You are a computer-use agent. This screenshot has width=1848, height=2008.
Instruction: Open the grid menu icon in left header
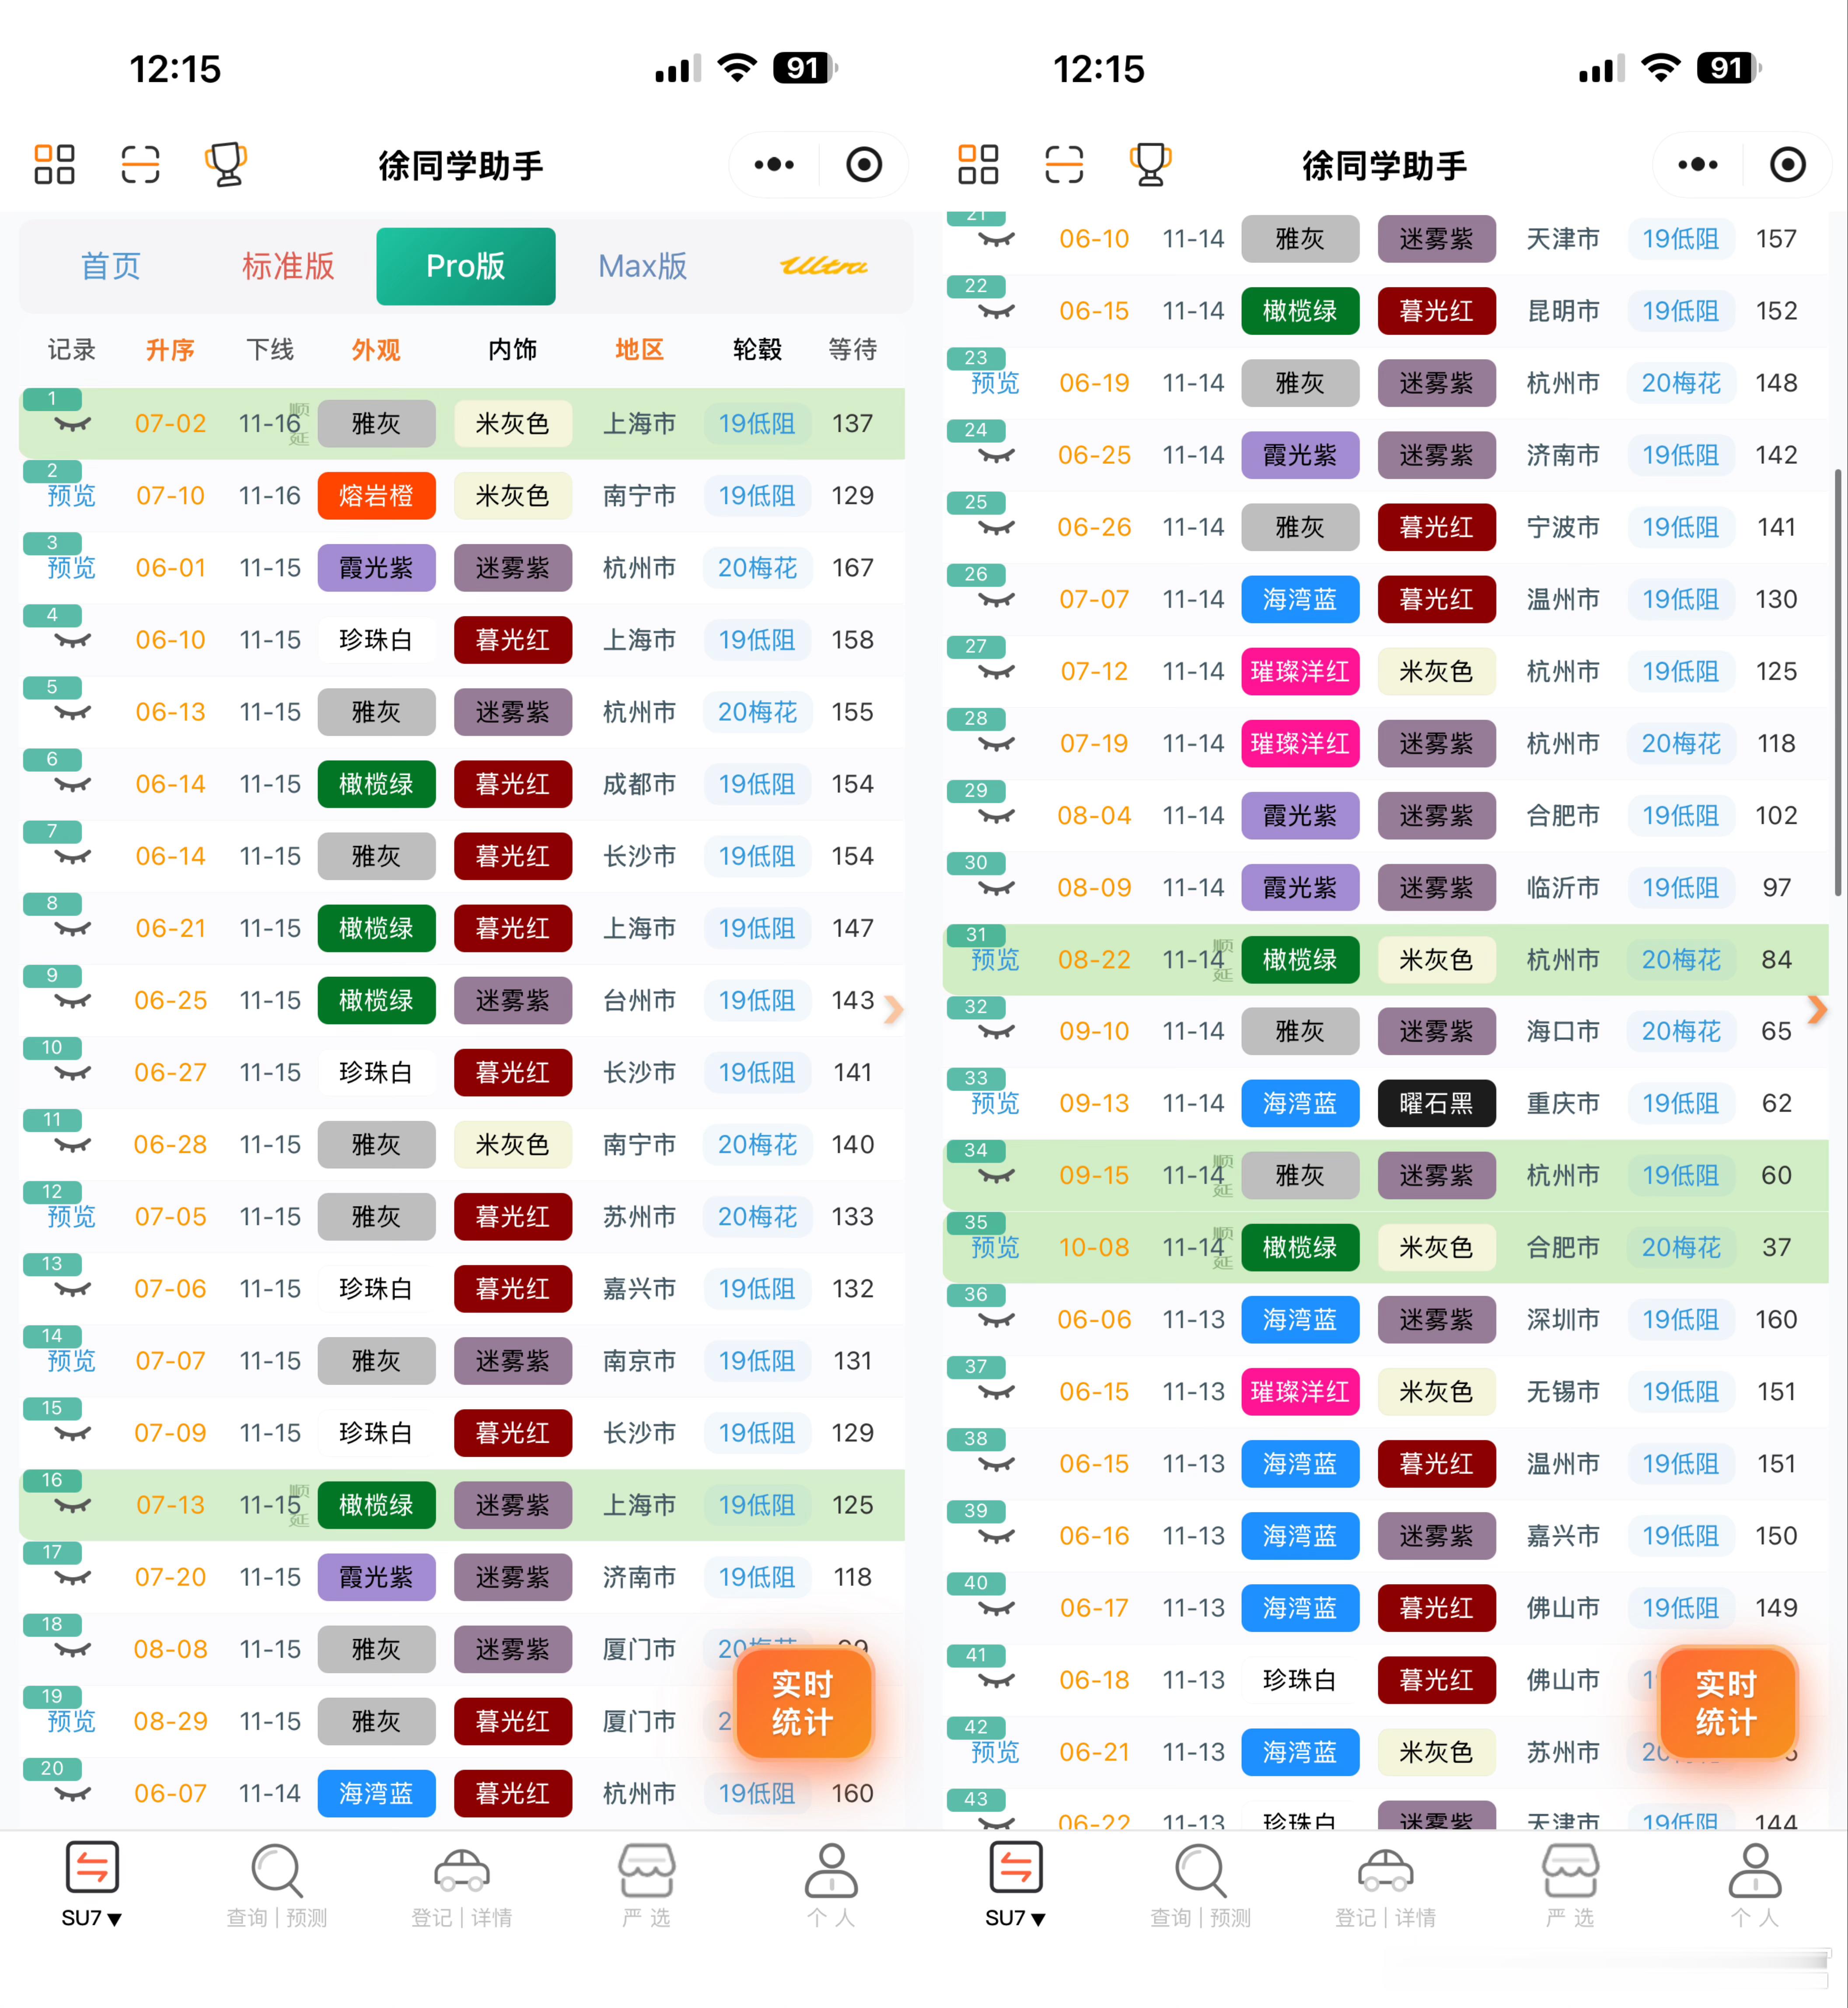click(54, 164)
